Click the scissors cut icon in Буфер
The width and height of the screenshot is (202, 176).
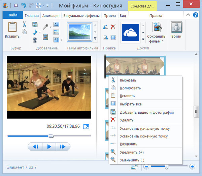(24, 24)
